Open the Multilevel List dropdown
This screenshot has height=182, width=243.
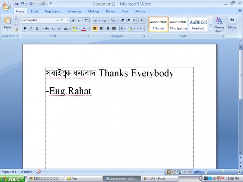[114, 20]
